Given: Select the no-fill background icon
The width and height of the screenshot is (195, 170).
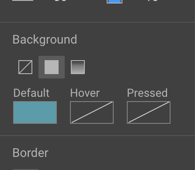Looking at the screenshot, I should tap(25, 67).
